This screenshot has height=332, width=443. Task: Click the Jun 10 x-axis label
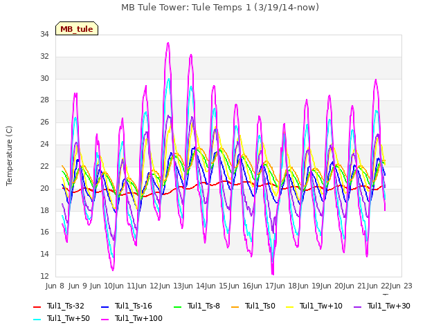click(102, 286)
